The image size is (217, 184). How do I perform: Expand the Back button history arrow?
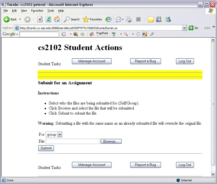pyautogui.click(x=20, y=19)
